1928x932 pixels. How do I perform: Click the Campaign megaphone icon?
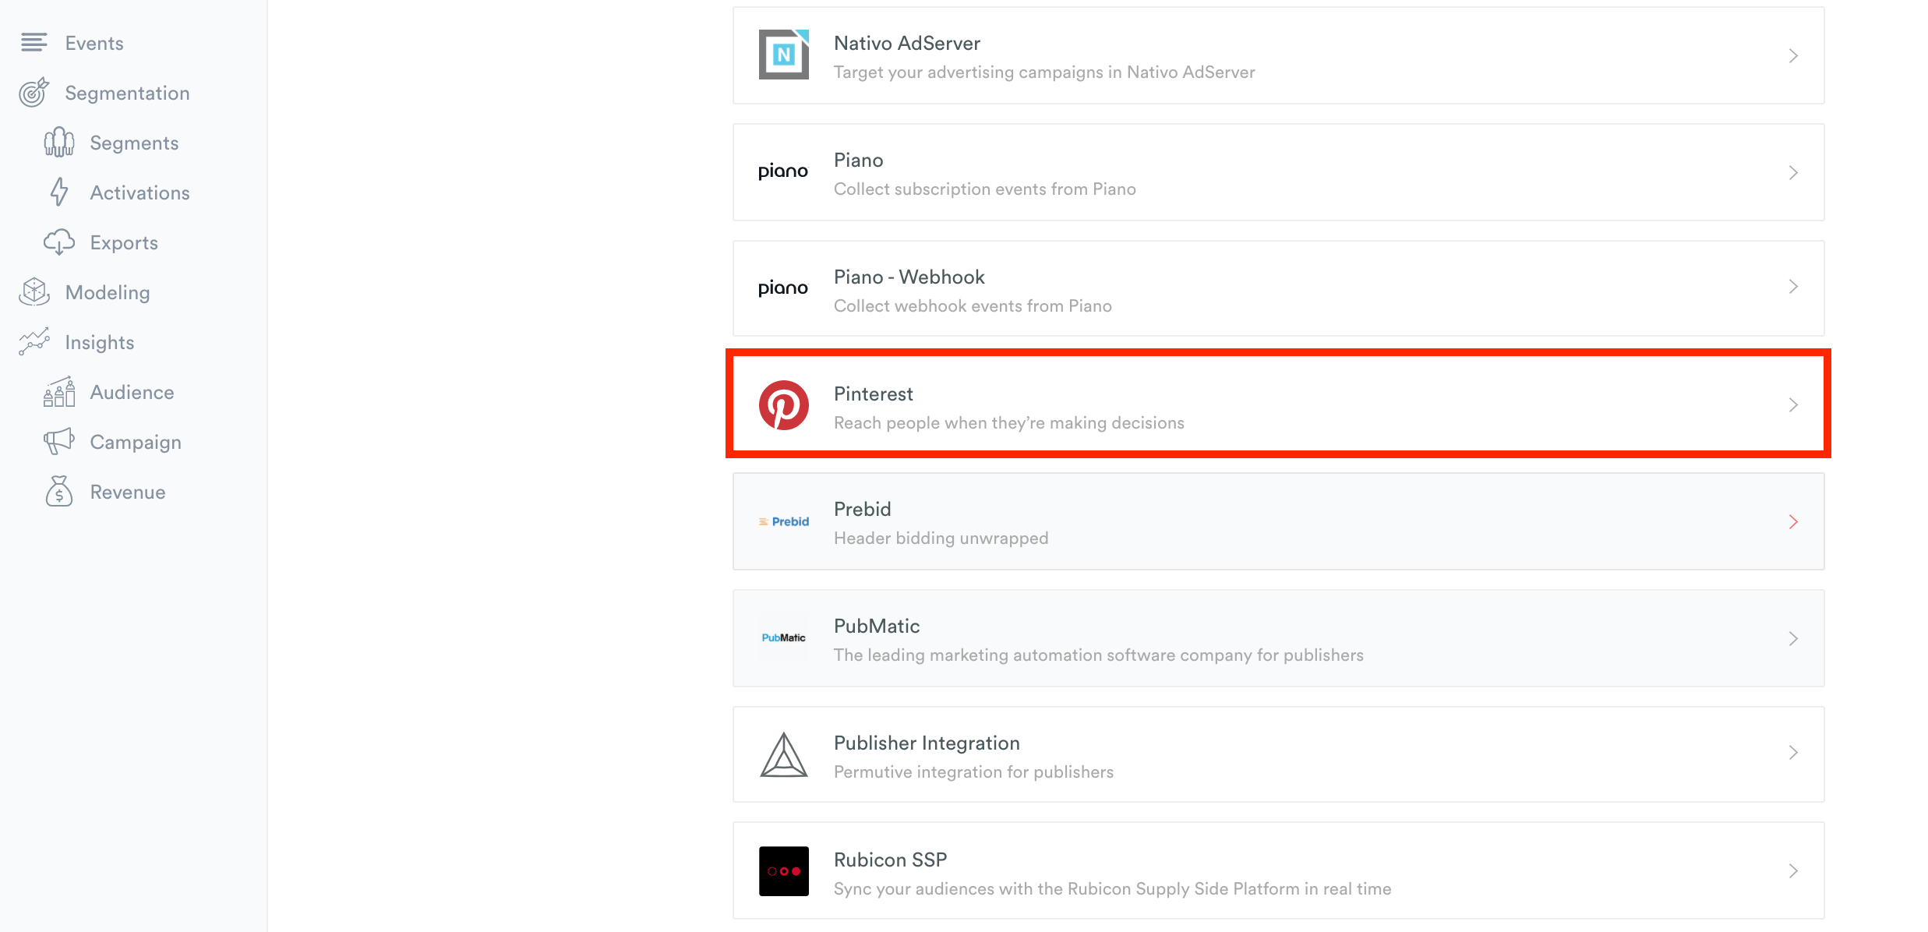tap(59, 441)
